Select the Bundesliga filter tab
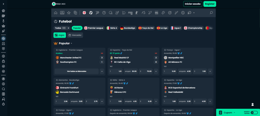The height and width of the screenshot is (116, 260). click(x=128, y=28)
